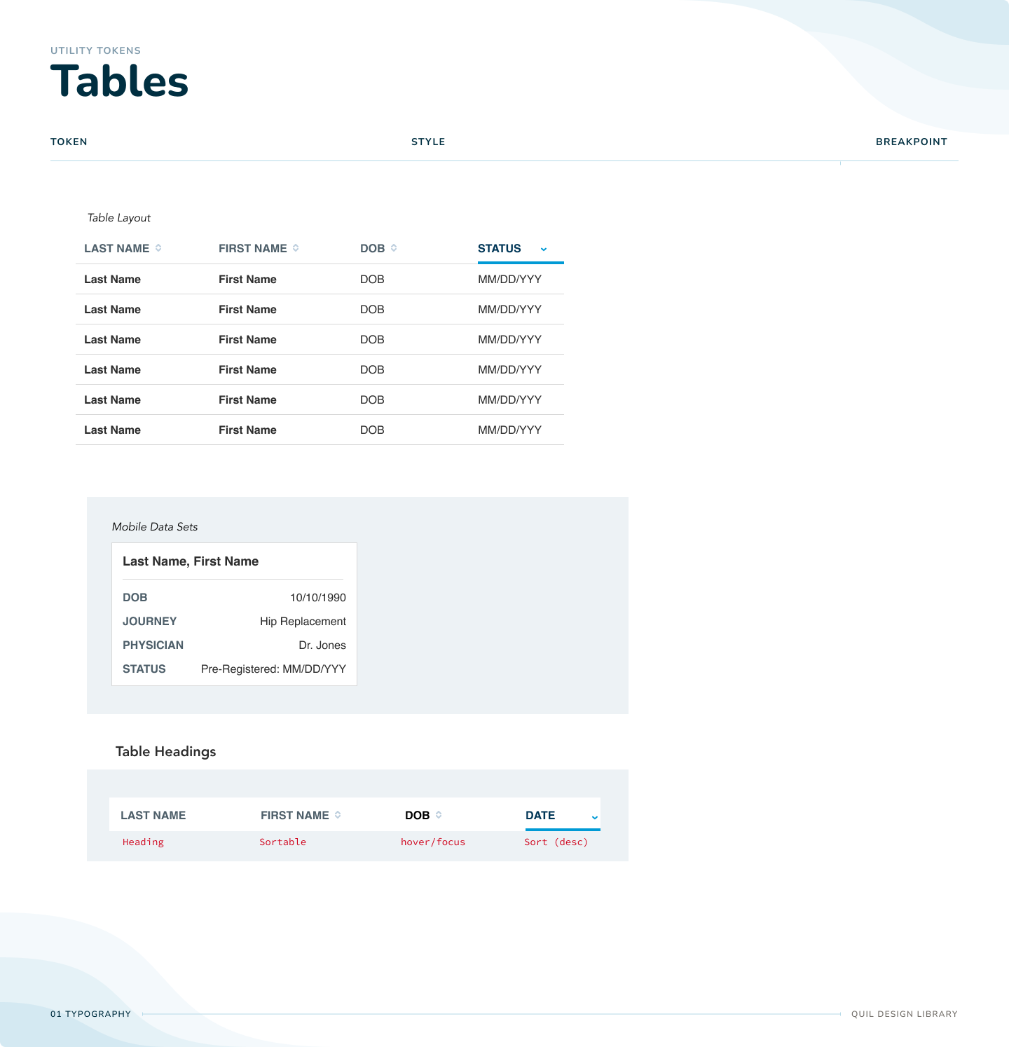This screenshot has height=1047, width=1009.
Task: Click the Hip Replacement journey value
Action: [x=303, y=622]
